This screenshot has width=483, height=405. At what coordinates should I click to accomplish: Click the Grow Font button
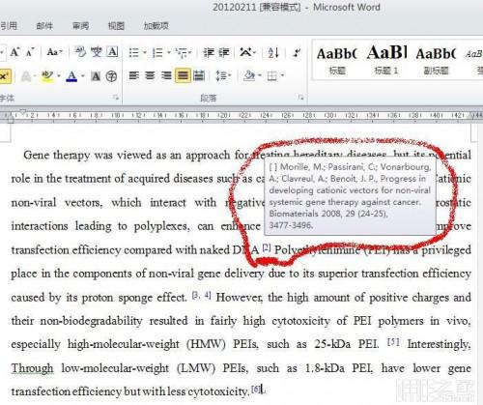click(14, 52)
